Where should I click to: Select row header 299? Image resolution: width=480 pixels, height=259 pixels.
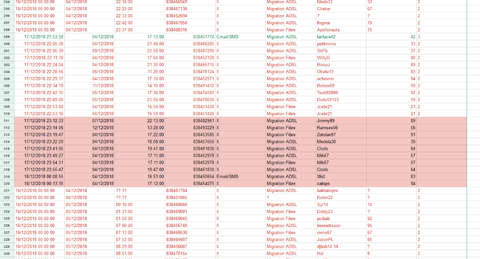[7, 37]
